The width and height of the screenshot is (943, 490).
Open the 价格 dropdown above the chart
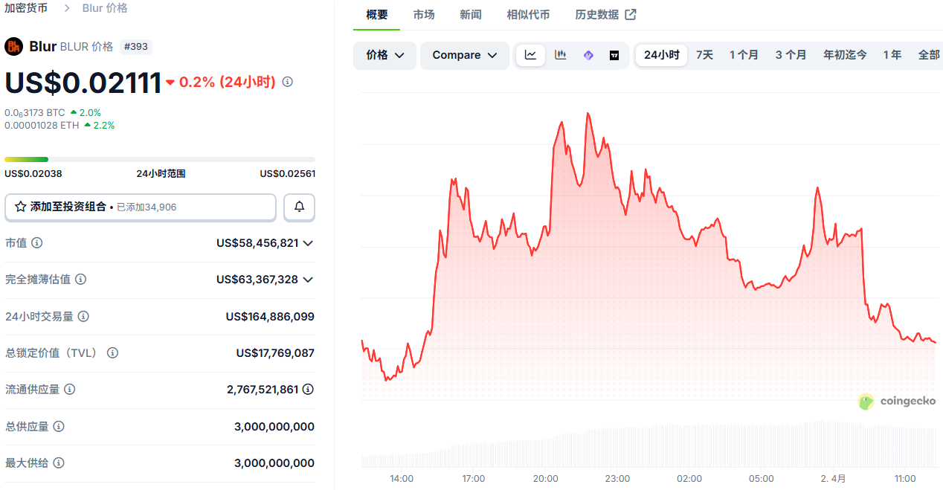click(385, 55)
